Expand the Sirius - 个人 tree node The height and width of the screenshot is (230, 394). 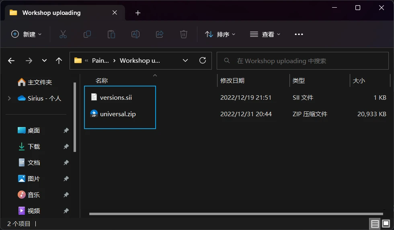coord(9,98)
